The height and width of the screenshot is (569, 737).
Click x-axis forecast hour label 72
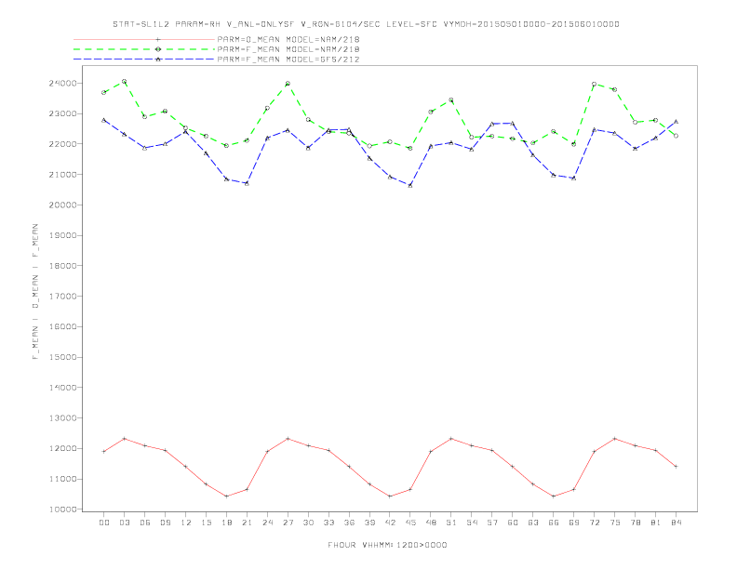pos(594,523)
